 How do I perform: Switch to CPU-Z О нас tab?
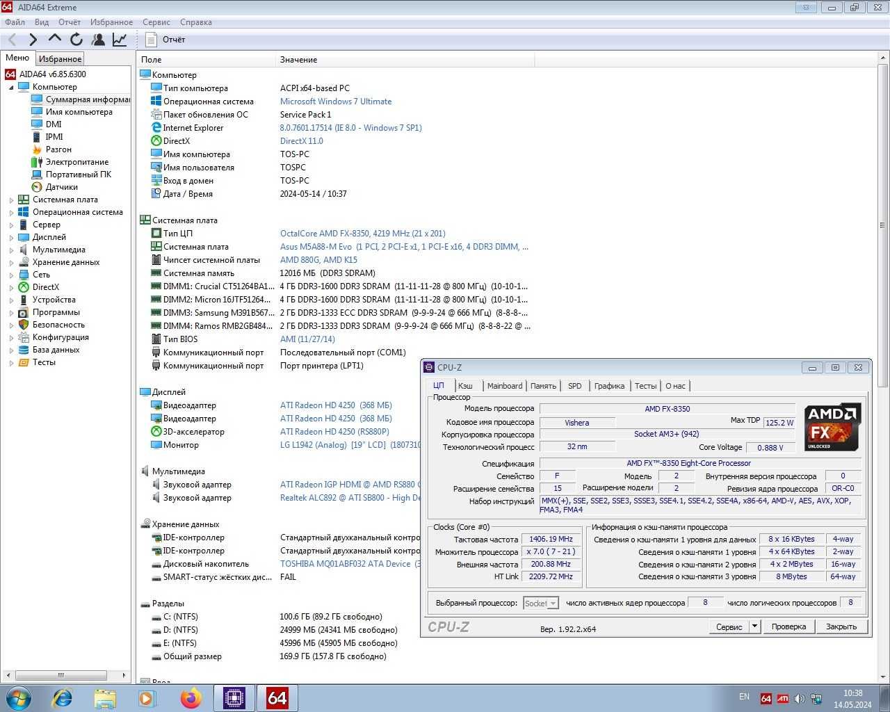675,386
